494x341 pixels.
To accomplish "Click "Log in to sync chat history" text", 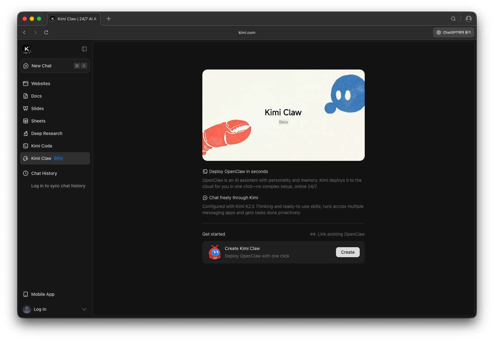I will [58, 186].
